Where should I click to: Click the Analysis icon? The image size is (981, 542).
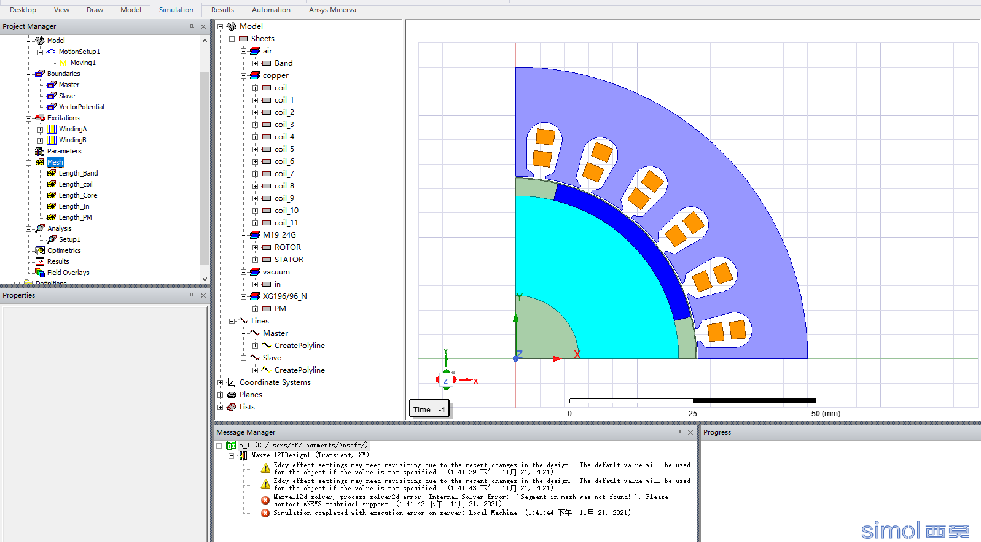[40, 228]
